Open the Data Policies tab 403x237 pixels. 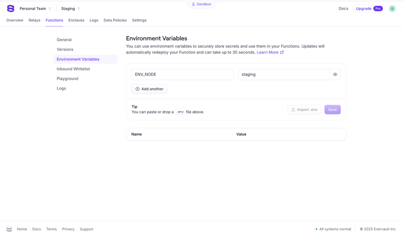[115, 20]
